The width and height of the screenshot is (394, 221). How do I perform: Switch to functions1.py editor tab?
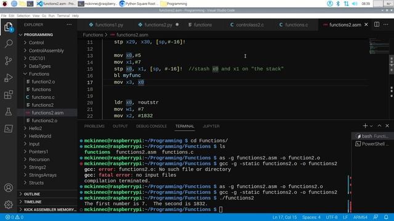[106, 25]
